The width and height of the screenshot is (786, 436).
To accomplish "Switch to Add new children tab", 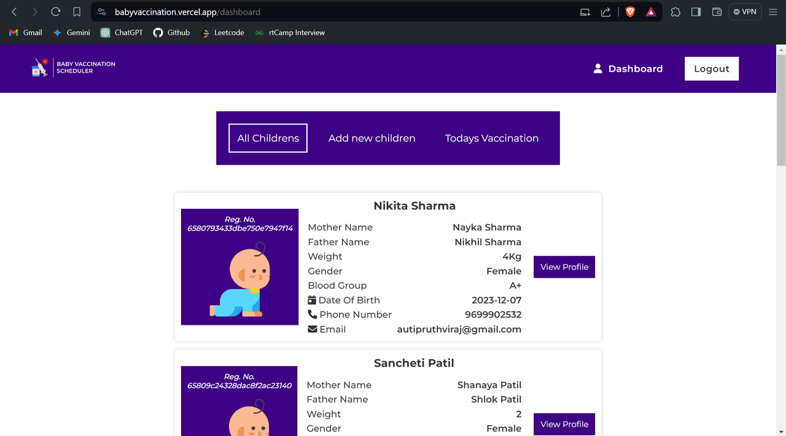I will tap(372, 138).
